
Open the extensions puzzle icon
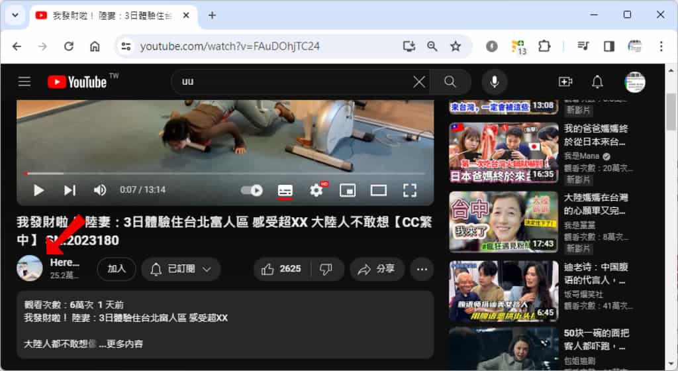[544, 46]
